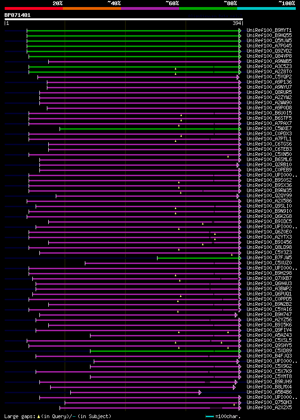Click the red 20% identity legend segment
This screenshot has width=300, height=420.
(x=34, y=8)
